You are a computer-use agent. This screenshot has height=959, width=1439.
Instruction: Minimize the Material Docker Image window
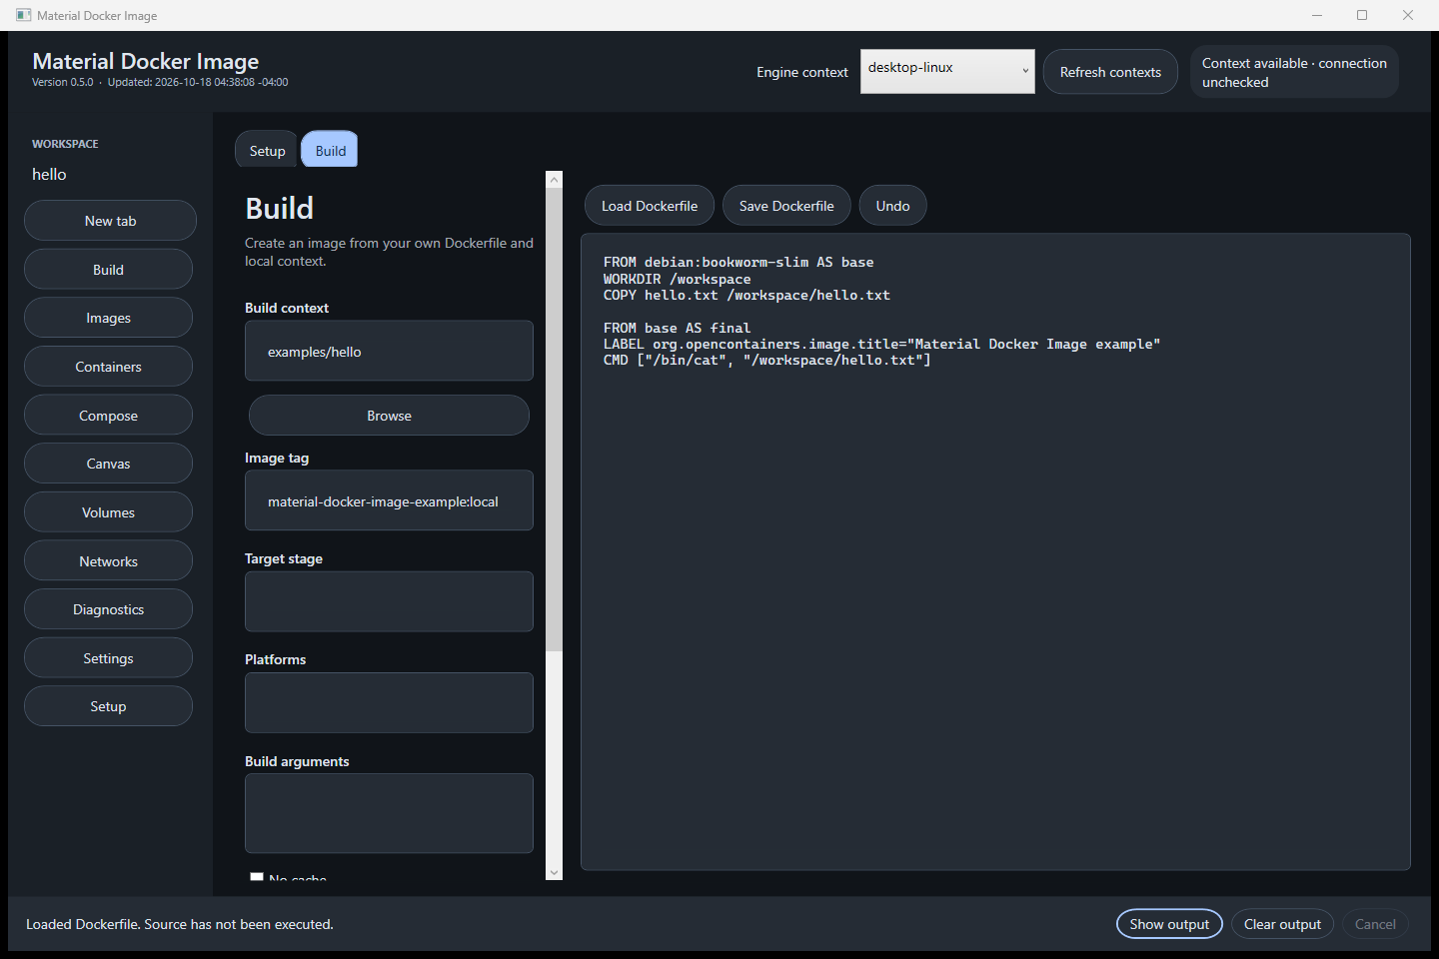point(1317,15)
